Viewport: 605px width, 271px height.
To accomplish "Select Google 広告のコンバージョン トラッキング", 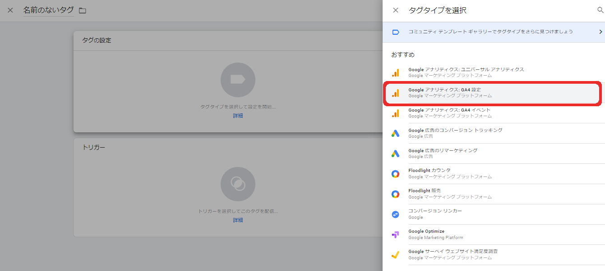I will click(x=494, y=133).
